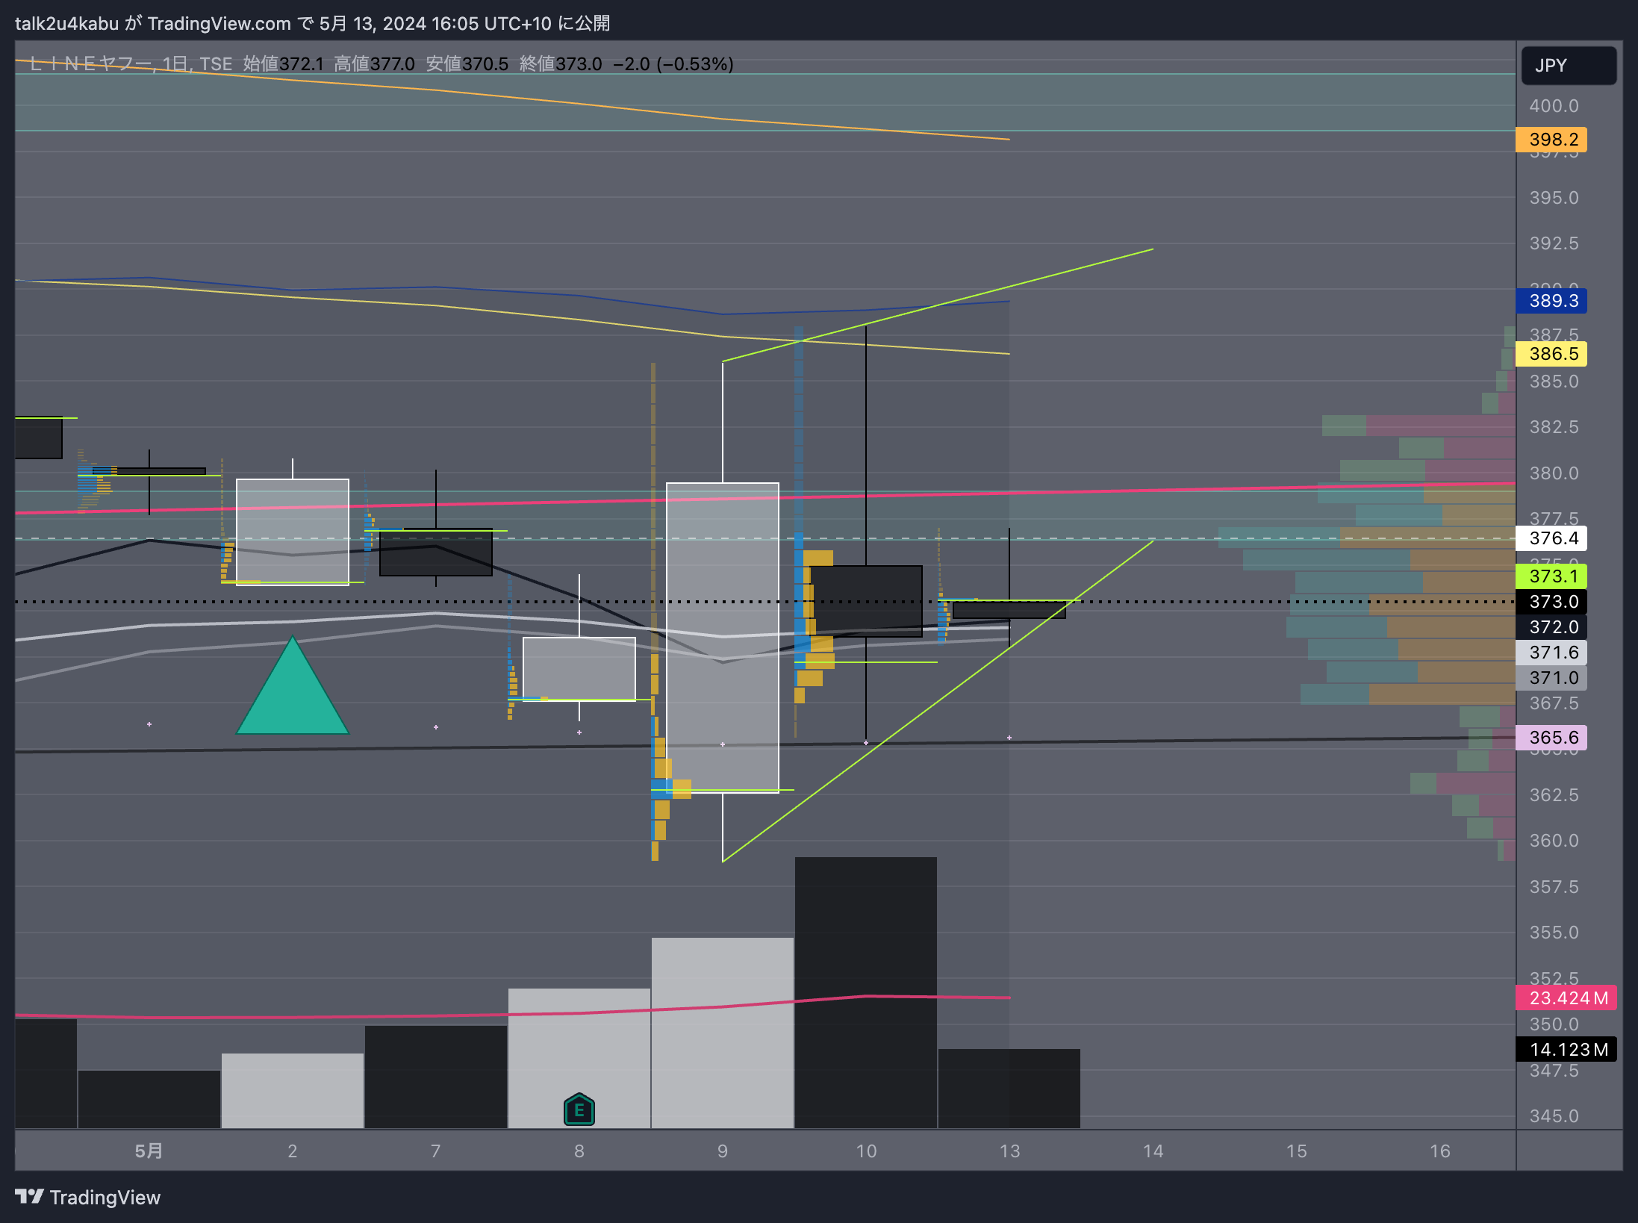The height and width of the screenshot is (1223, 1638).
Task: Select the light volume bar on May 9
Action: [x=723, y=1033]
